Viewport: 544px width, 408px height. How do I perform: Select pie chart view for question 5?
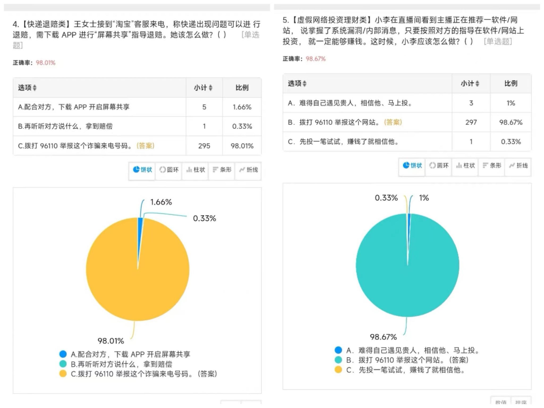412,166
